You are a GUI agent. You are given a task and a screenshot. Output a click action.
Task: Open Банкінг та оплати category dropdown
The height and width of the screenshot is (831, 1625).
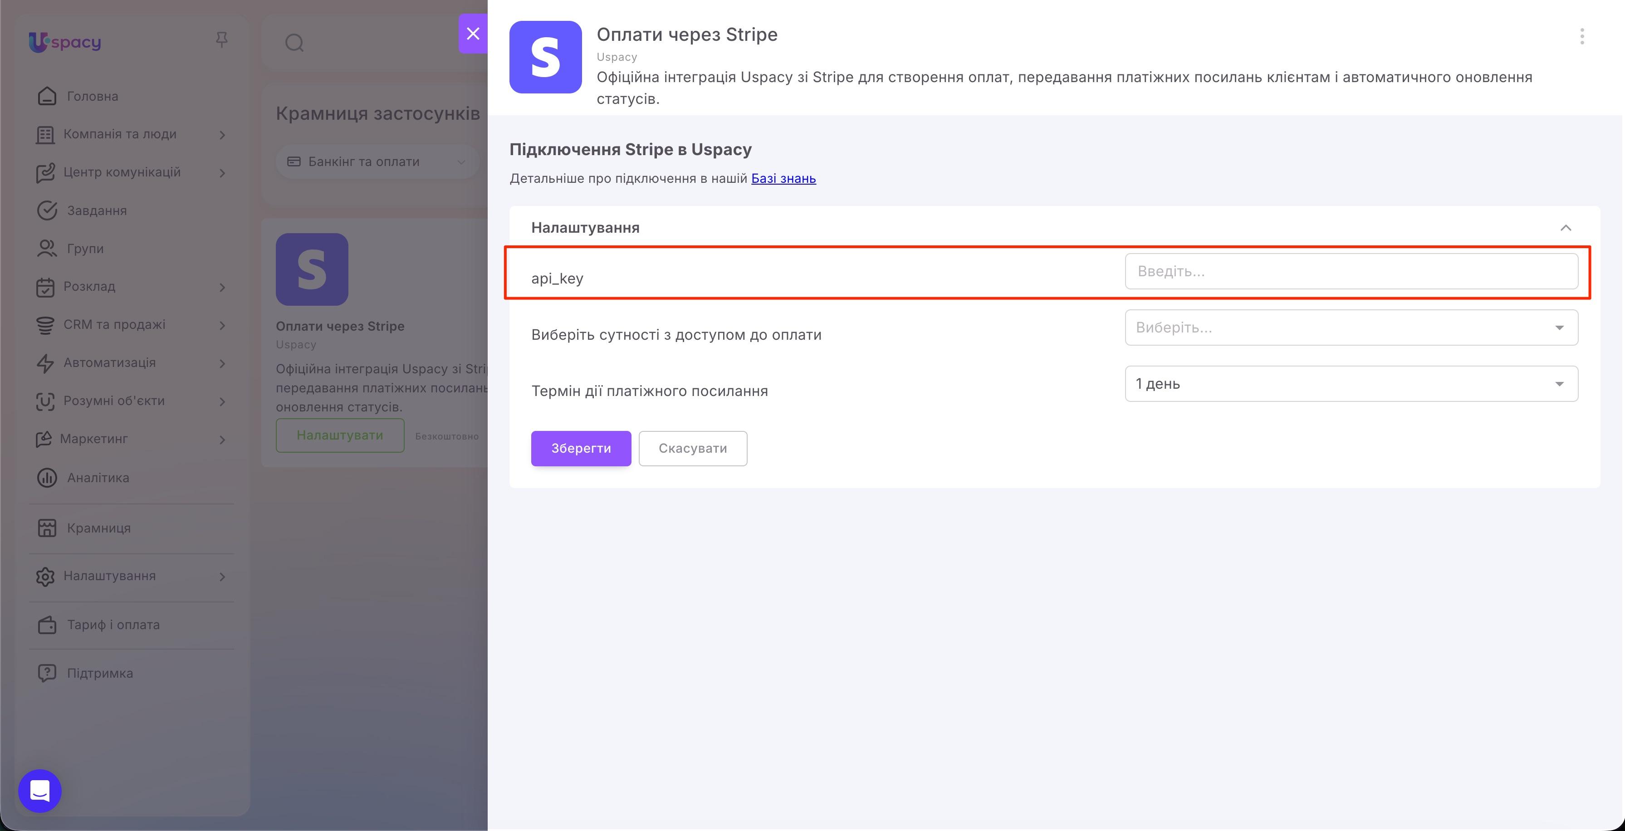[377, 161]
